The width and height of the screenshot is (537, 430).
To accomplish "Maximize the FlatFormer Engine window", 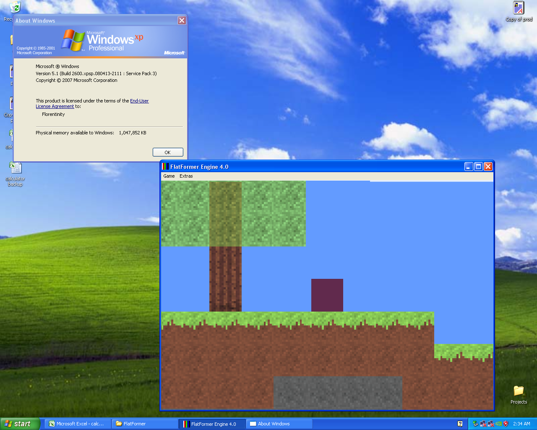I will (478, 167).
